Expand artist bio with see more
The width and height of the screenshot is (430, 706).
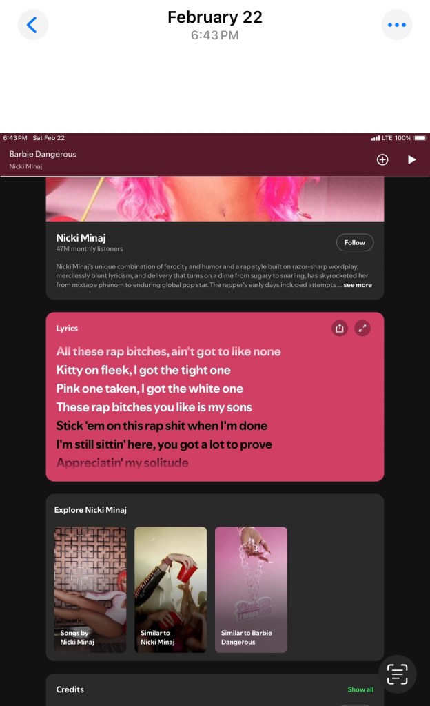(x=358, y=285)
